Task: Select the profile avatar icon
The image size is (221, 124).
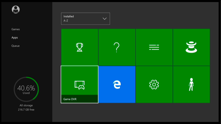Action: click(x=16, y=10)
